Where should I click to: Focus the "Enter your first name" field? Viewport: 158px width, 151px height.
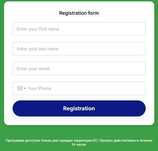point(79,29)
